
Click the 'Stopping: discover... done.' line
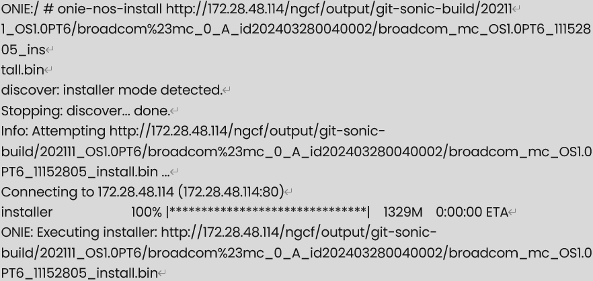tap(85, 111)
